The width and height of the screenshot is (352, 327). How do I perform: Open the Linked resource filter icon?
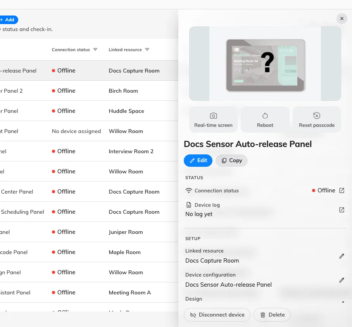pos(147,50)
